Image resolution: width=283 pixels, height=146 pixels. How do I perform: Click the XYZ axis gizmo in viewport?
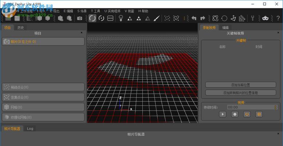pos(125,104)
